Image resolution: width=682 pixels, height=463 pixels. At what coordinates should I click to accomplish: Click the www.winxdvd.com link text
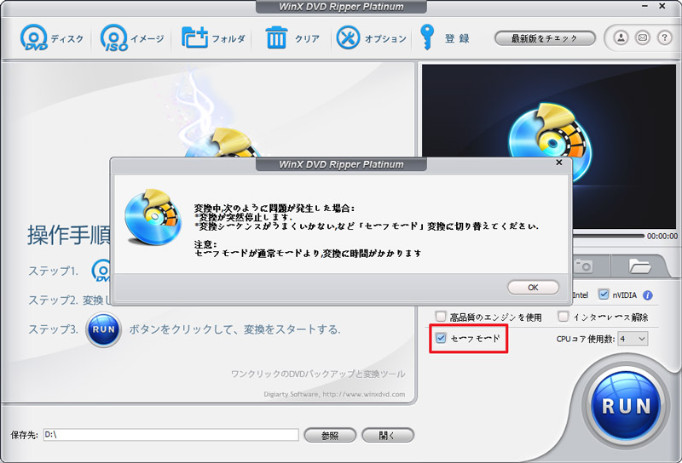tap(364, 394)
